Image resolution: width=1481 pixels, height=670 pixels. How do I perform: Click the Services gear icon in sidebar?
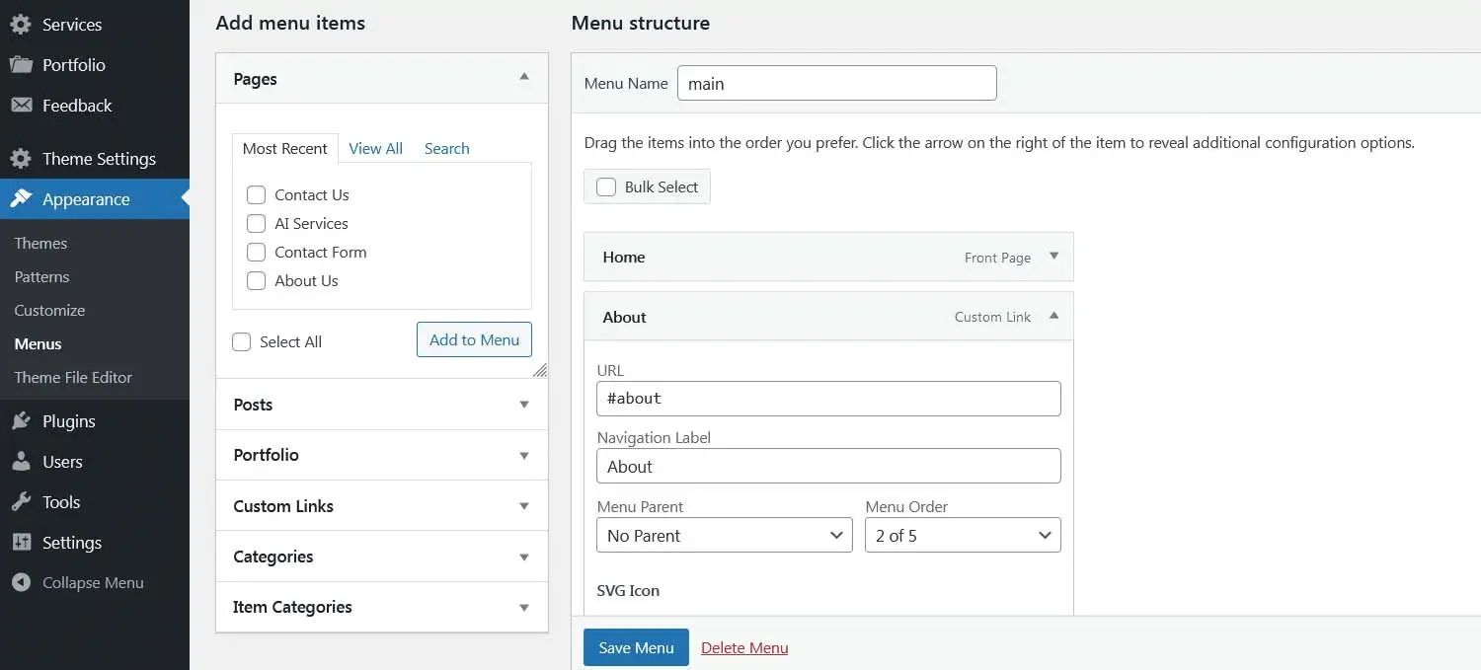tap(21, 25)
